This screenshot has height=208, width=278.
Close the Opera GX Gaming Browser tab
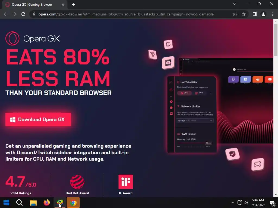tap(63, 5)
